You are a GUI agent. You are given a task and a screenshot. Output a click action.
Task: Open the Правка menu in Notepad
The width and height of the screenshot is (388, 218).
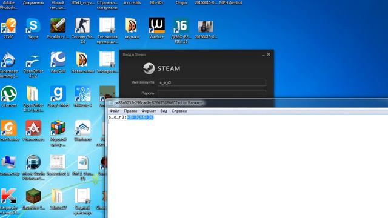click(130, 111)
